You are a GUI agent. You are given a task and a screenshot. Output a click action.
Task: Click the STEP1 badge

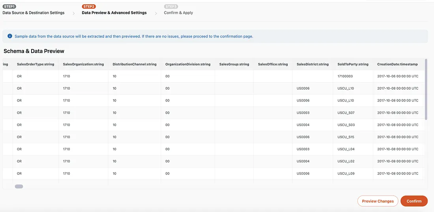[9, 7]
